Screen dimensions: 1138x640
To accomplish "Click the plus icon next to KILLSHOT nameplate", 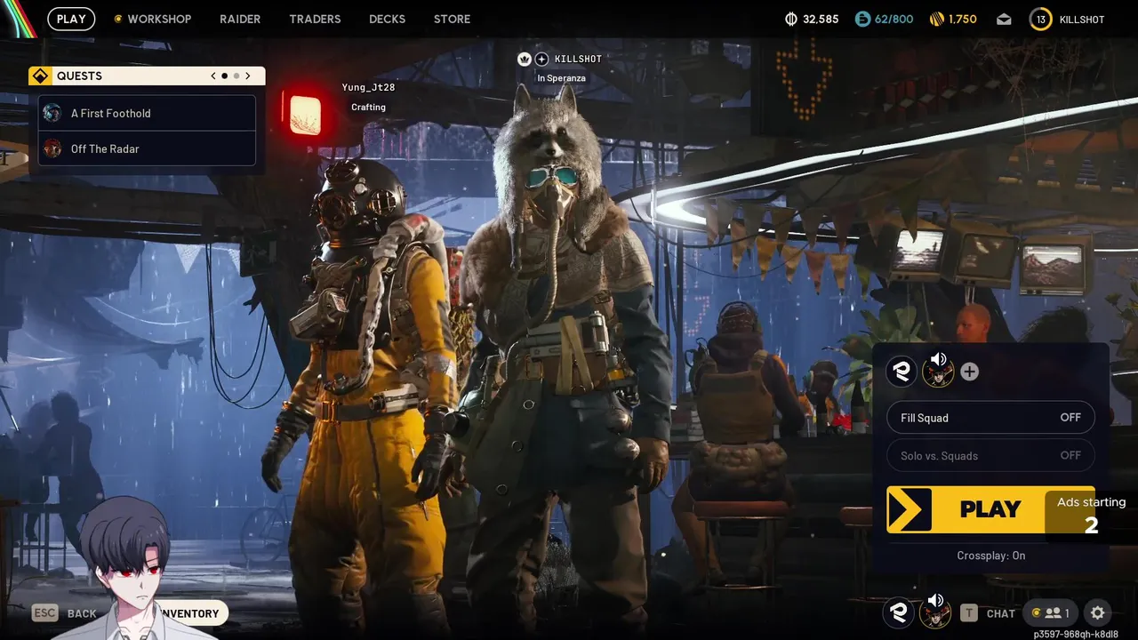I will click(x=541, y=59).
